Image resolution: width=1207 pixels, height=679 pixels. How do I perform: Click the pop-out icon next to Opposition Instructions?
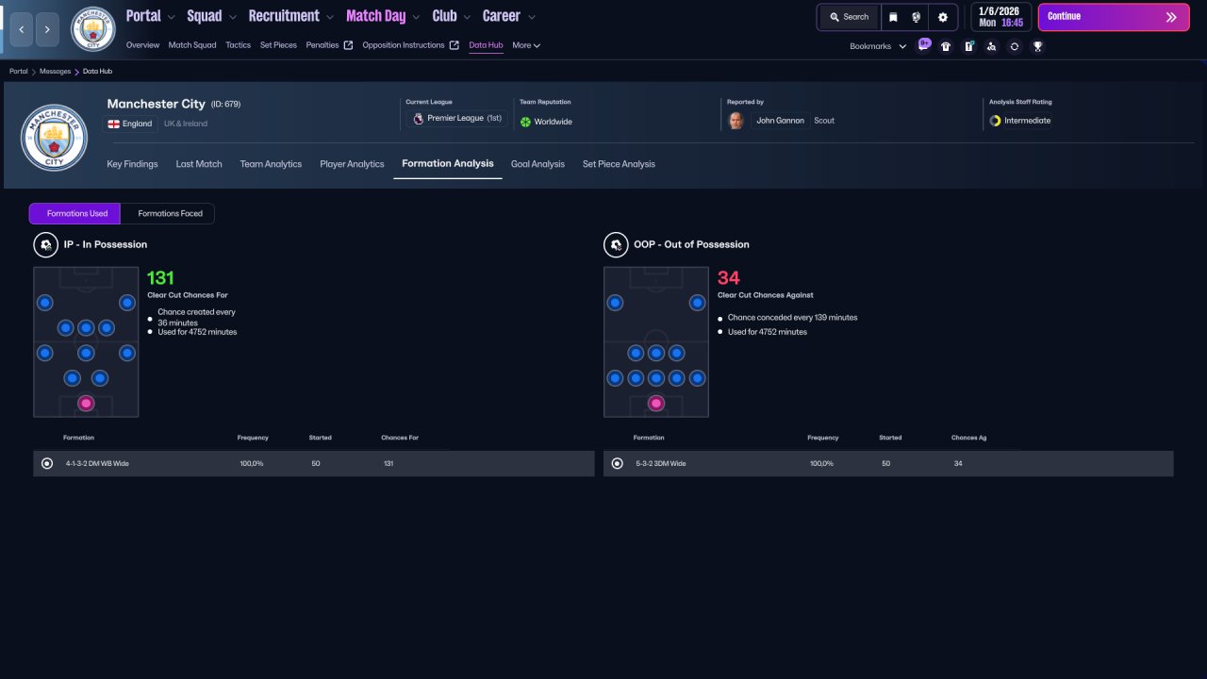454,45
